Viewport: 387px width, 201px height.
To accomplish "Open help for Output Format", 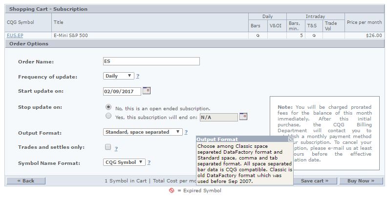I will pos(186,132).
